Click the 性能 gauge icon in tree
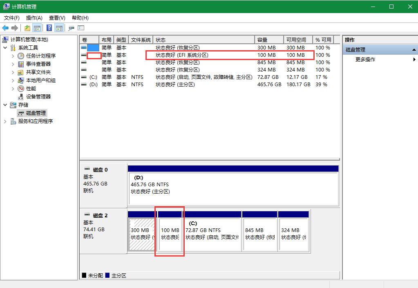This screenshot has height=288, width=418. 21,89
